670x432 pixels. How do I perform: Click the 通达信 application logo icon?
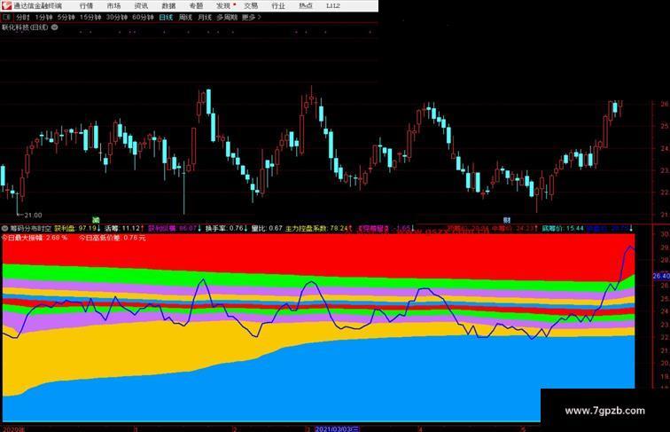[6, 5]
